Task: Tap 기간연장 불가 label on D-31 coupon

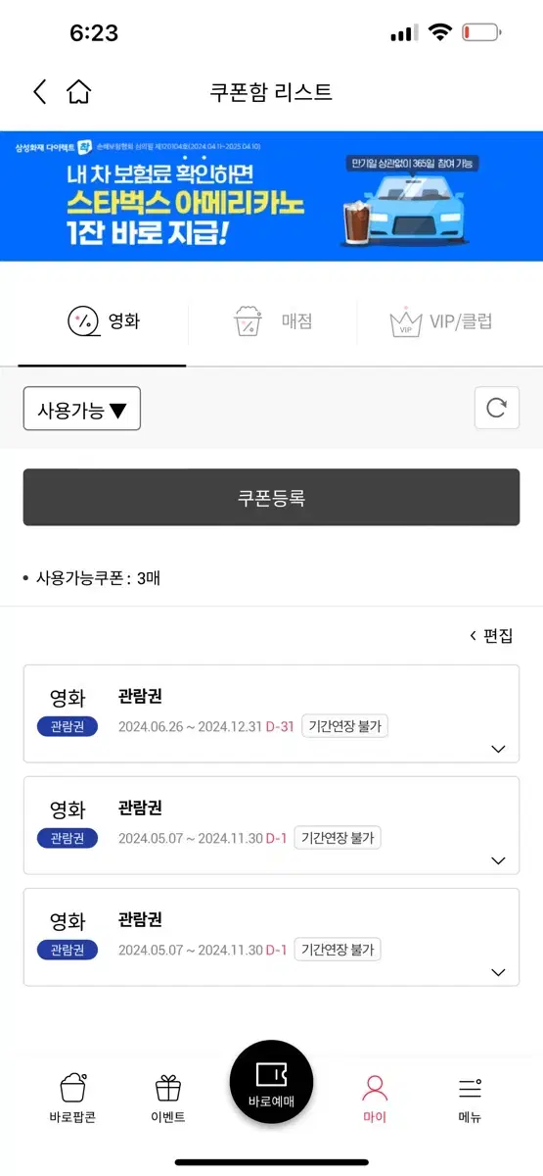Action: (x=345, y=726)
